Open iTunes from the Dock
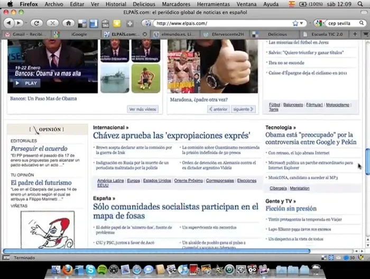The width and height of the screenshot is (370, 279). [x=183, y=270]
